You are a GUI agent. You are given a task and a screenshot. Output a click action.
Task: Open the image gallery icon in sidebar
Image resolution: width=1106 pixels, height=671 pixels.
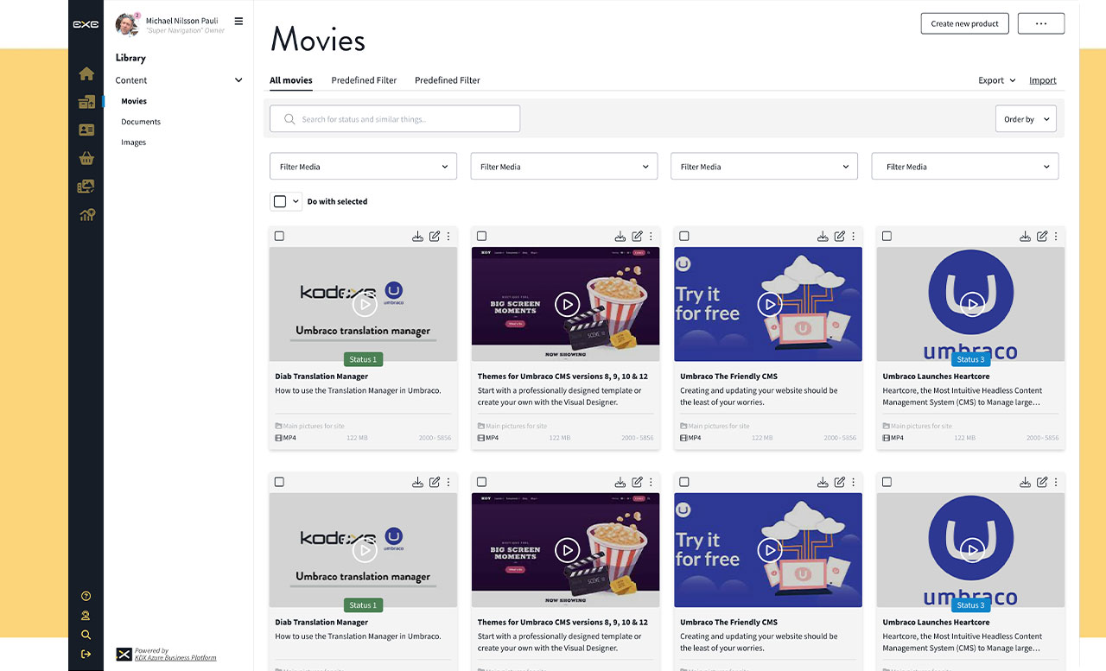coord(86,187)
